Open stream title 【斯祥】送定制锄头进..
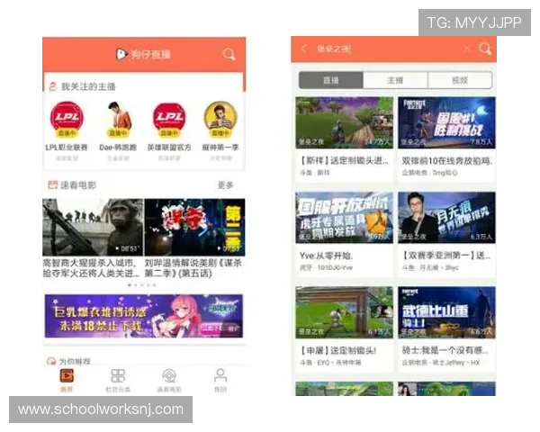The image size is (540, 432). click(344, 160)
